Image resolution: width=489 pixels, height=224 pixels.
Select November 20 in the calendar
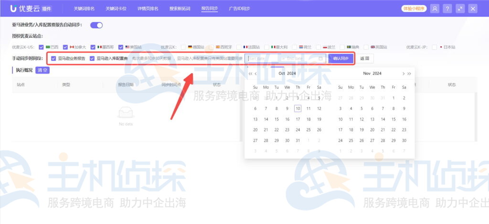coord(372,130)
